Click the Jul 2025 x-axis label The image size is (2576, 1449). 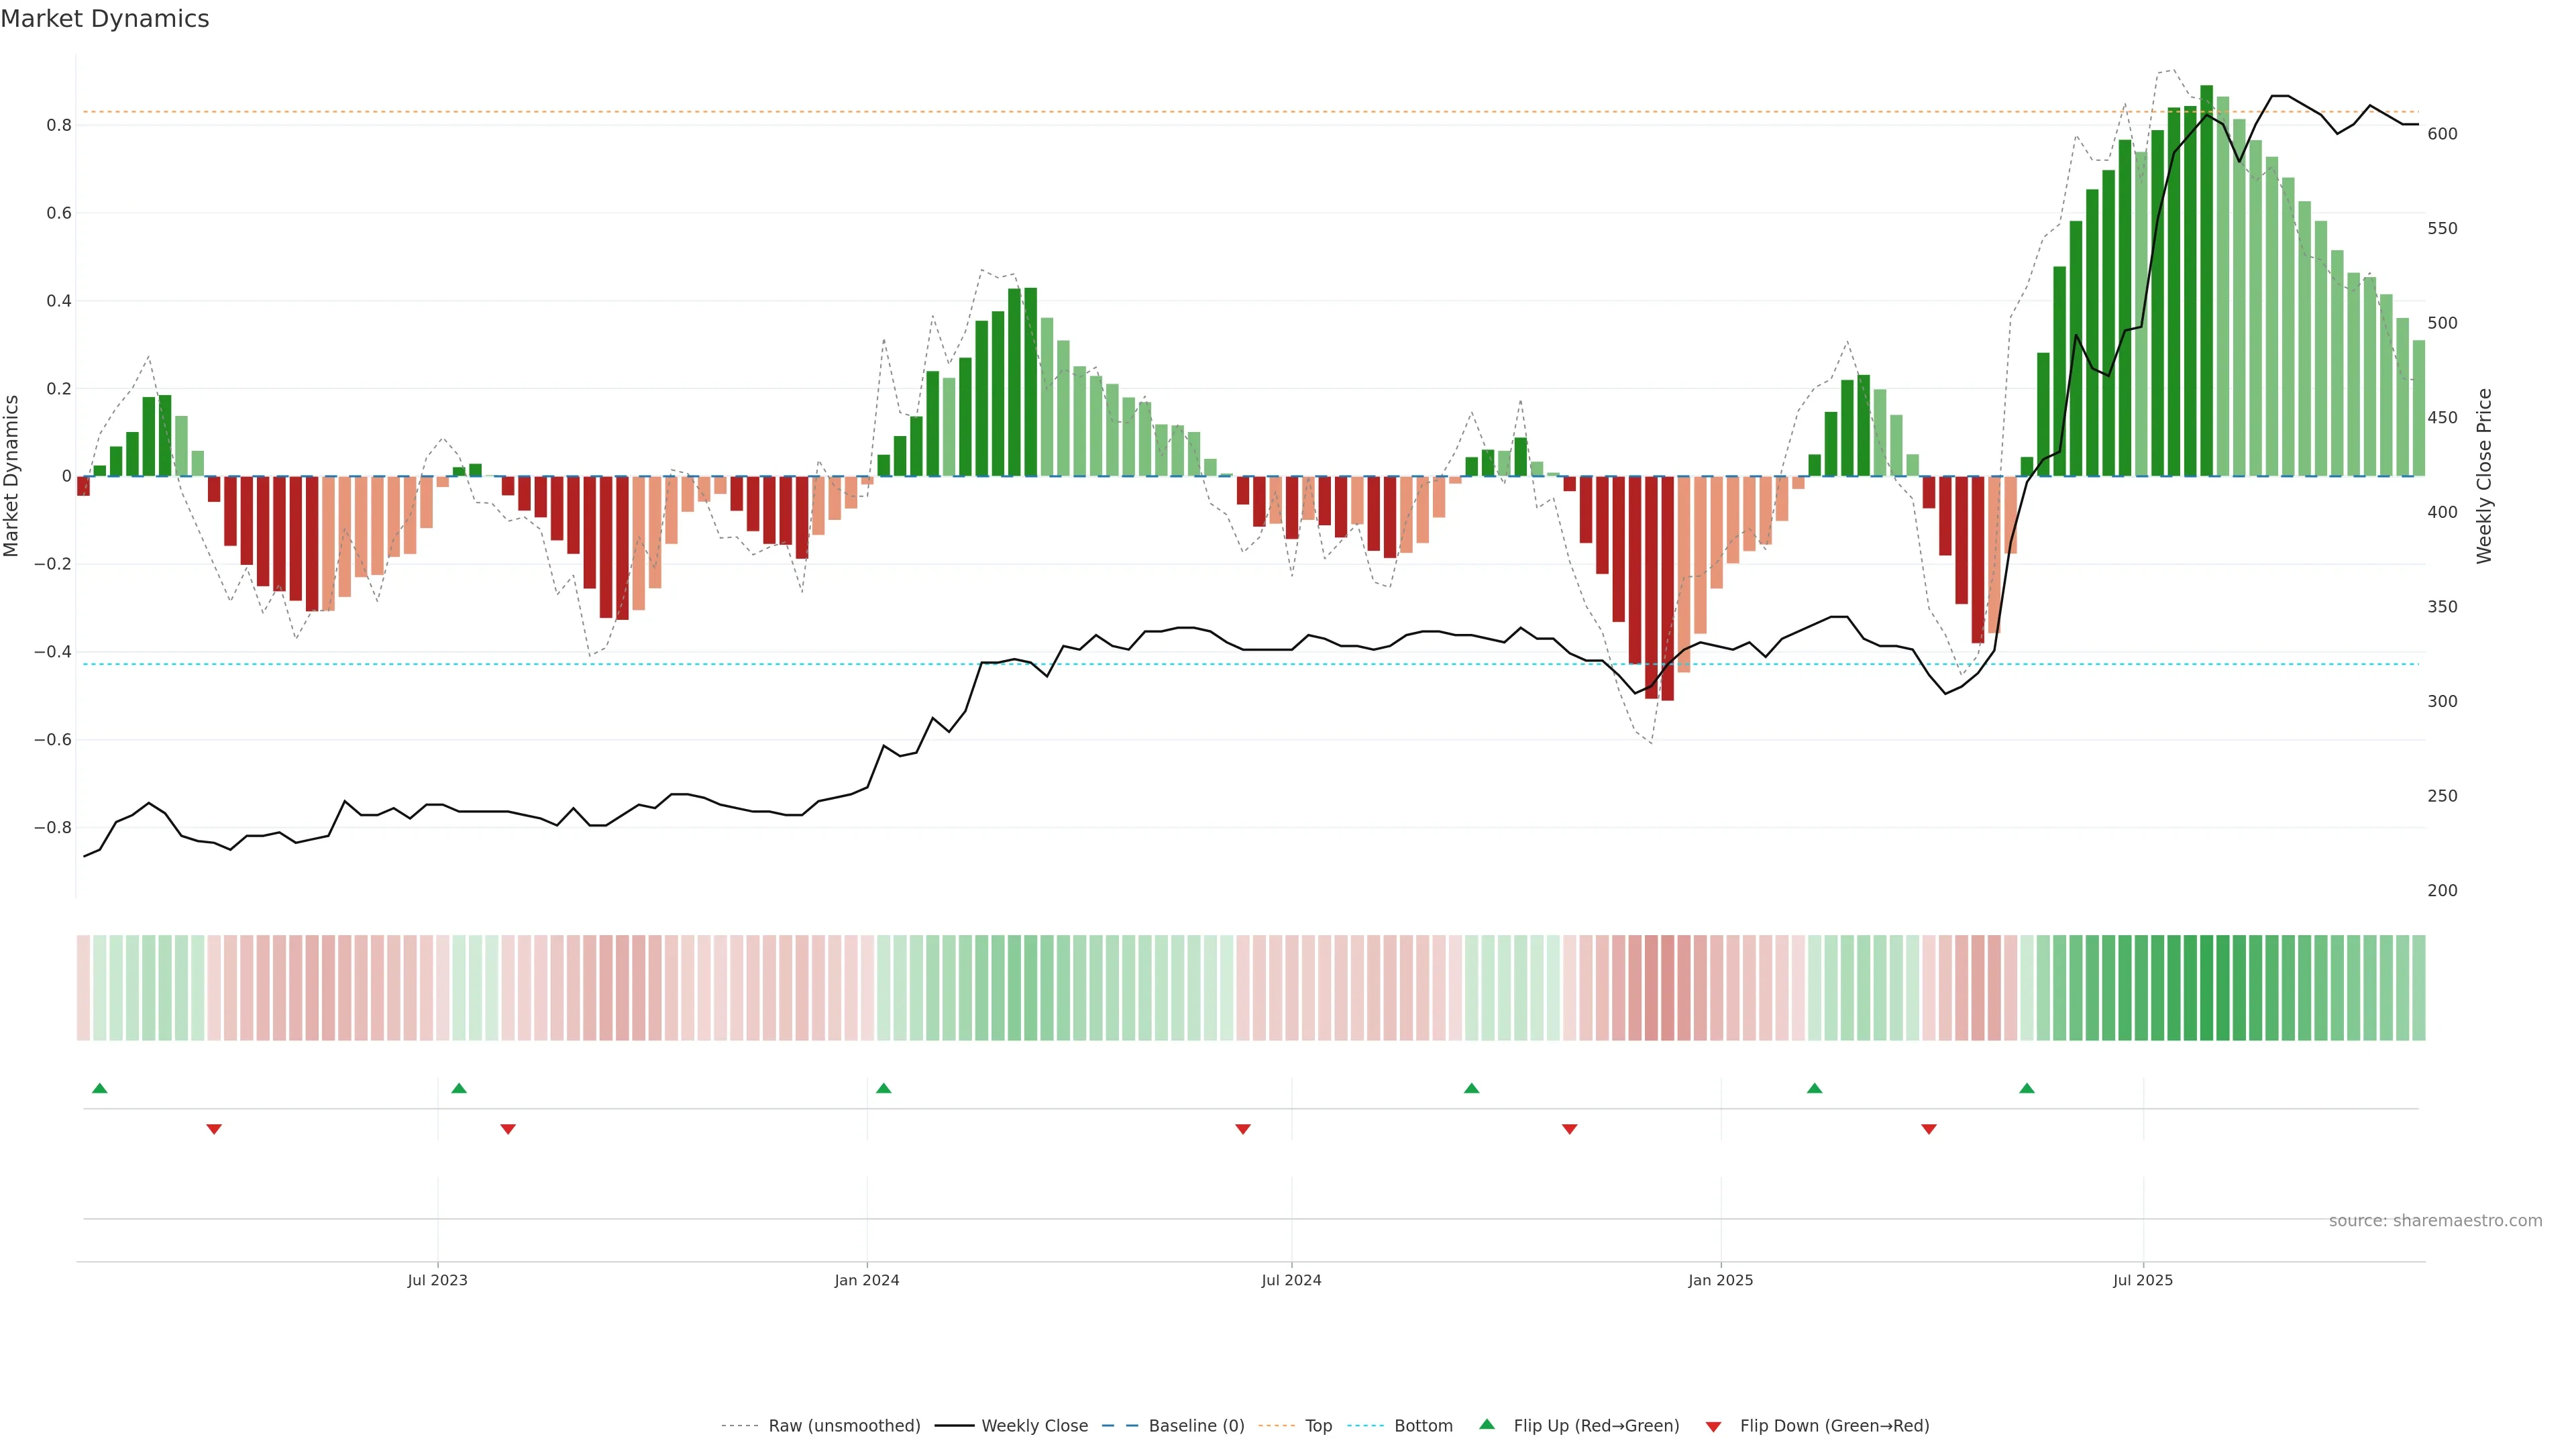(2142, 1280)
